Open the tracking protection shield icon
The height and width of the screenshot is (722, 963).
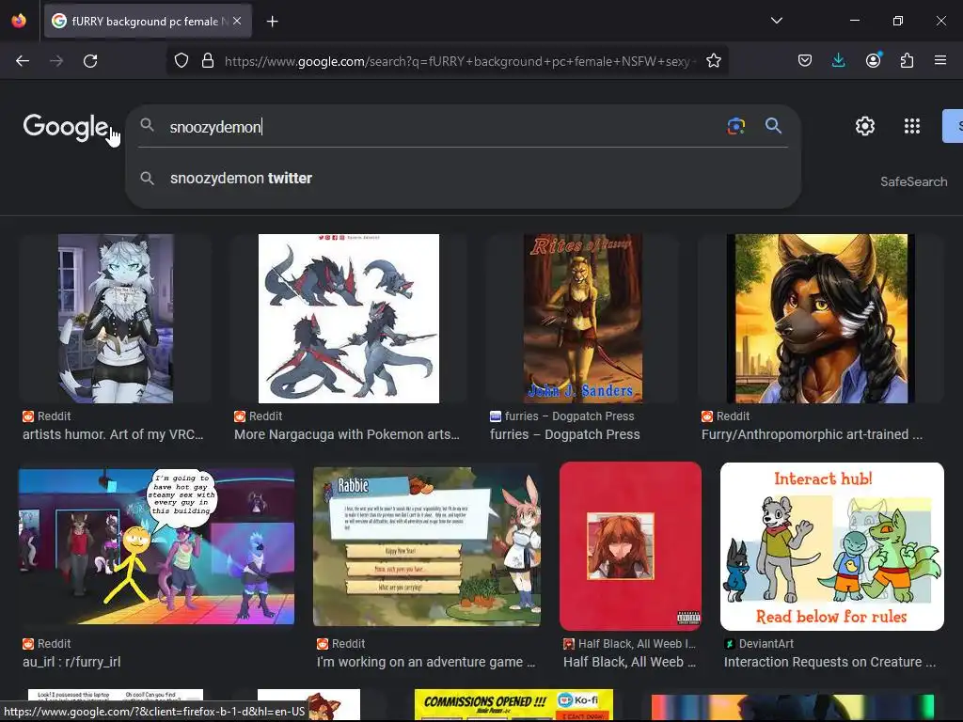tap(182, 61)
